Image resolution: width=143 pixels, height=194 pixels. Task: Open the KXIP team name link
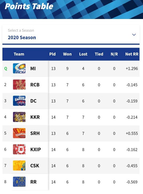click(x=36, y=150)
